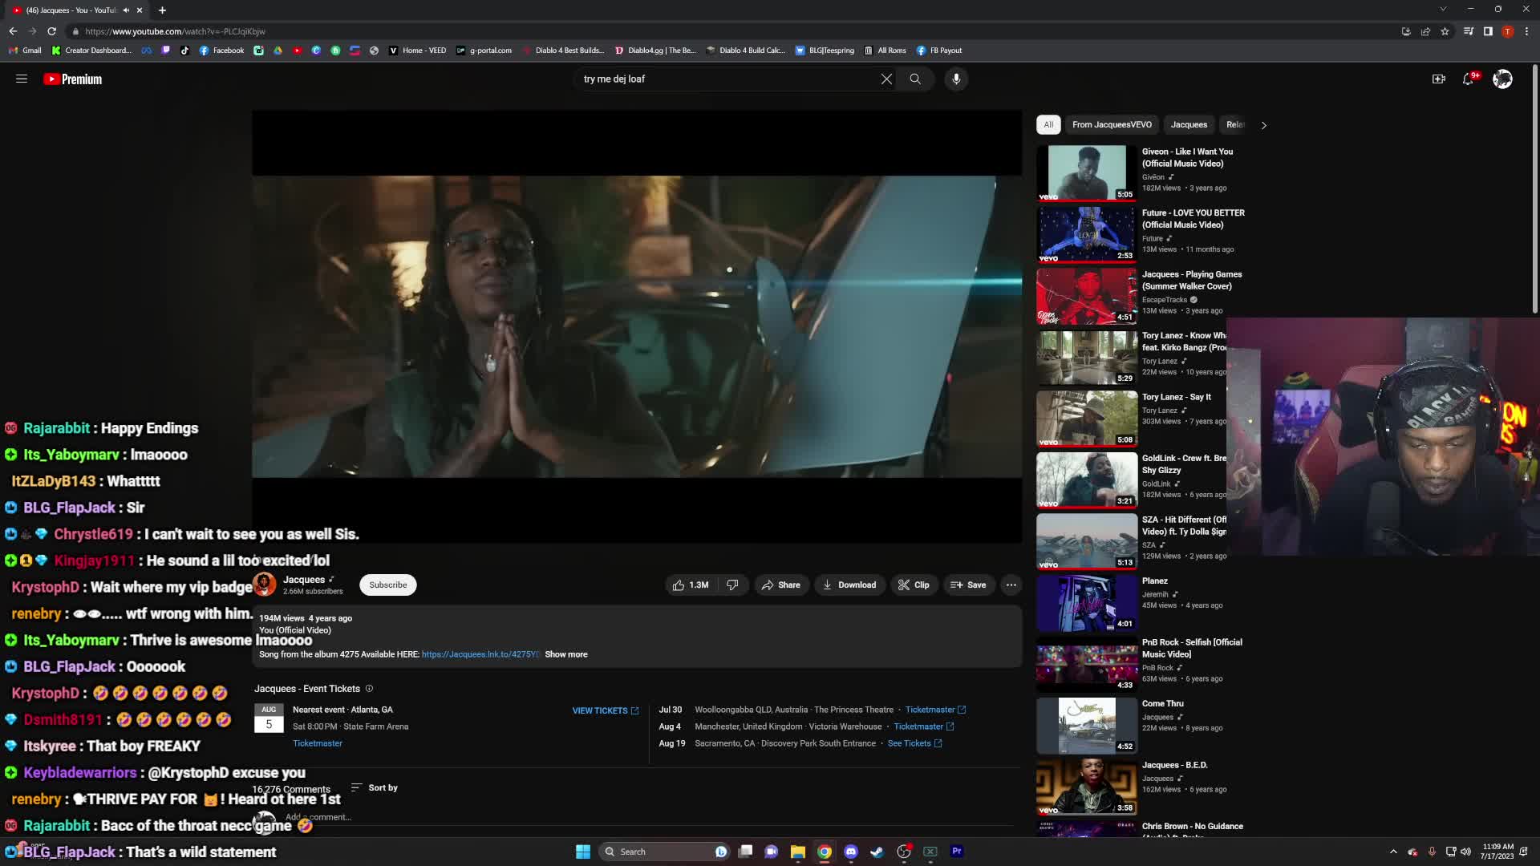Open Steam from the Windows taskbar

[x=877, y=852]
